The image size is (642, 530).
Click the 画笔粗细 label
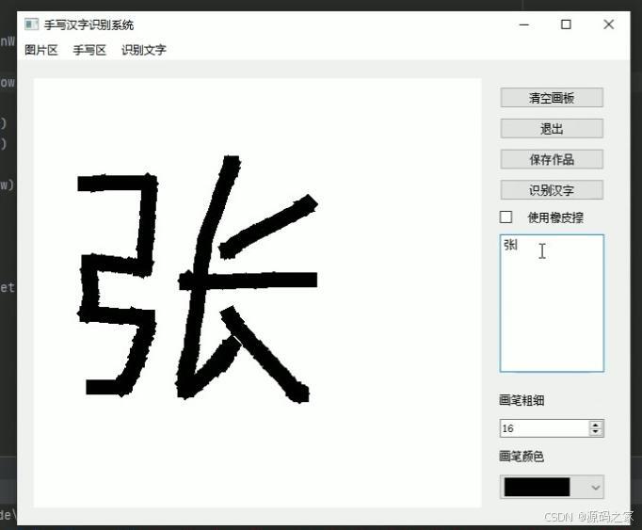tap(522, 400)
